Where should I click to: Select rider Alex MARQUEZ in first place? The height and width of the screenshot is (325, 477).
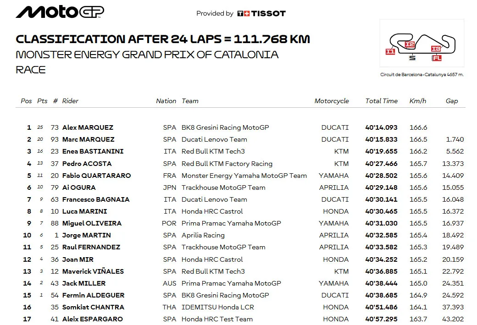pyautogui.click(x=88, y=127)
